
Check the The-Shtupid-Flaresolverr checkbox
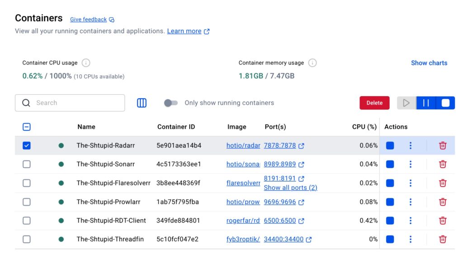(27, 183)
